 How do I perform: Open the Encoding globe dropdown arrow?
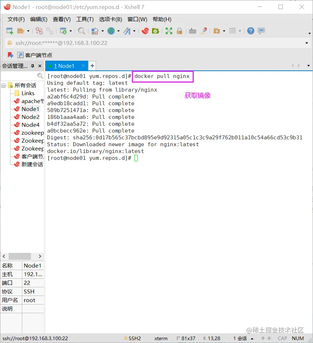(x=119, y=31)
